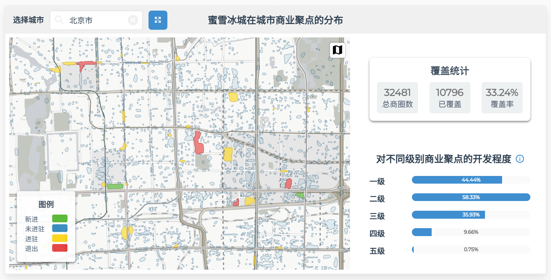Select the 一级 44.44% progress bar
This screenshot has width=551, height=280.
(x=471, y=180)
